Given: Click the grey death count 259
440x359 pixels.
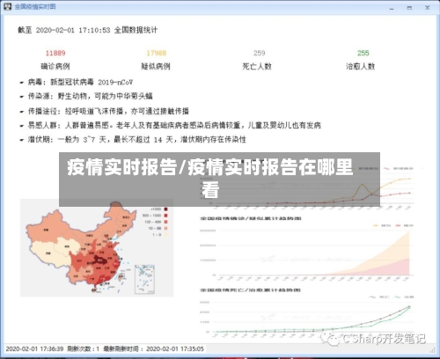Looking at the screenshot, I should coord(260,53).
